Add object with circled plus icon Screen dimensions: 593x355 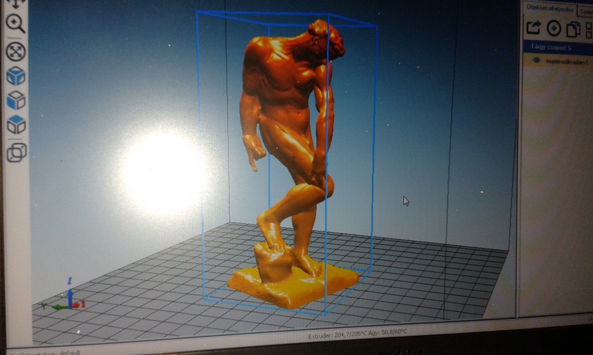point(554,28)
